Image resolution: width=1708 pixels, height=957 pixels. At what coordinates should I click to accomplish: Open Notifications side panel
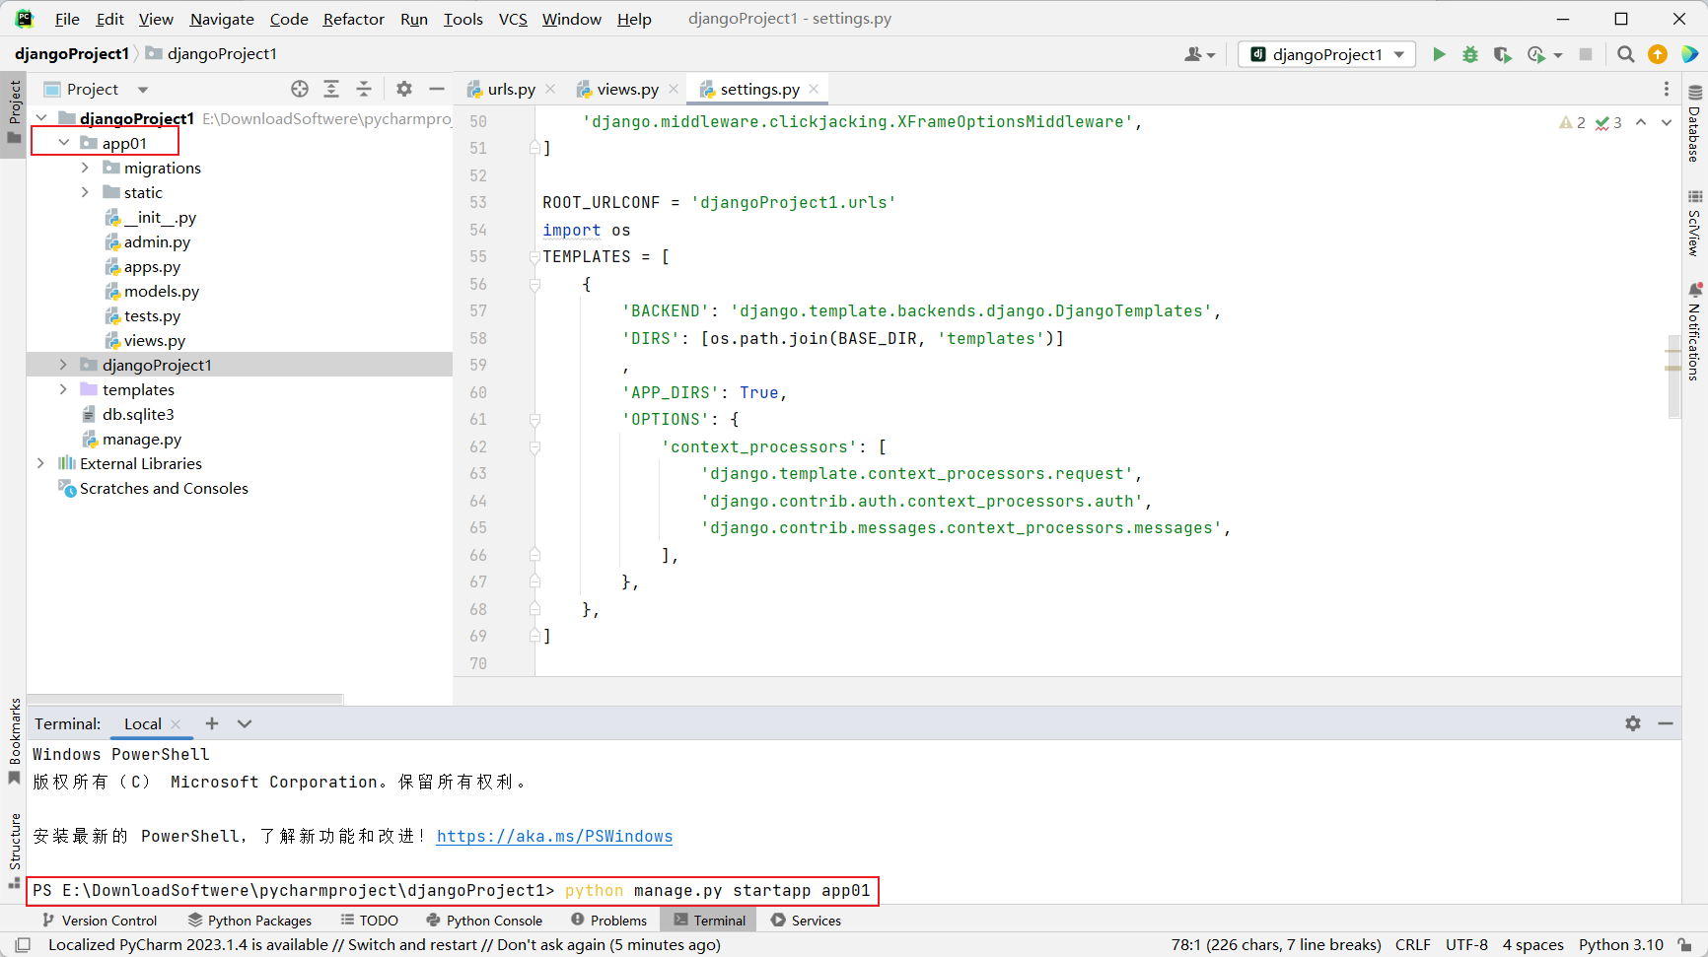[x=1694, y=331]
